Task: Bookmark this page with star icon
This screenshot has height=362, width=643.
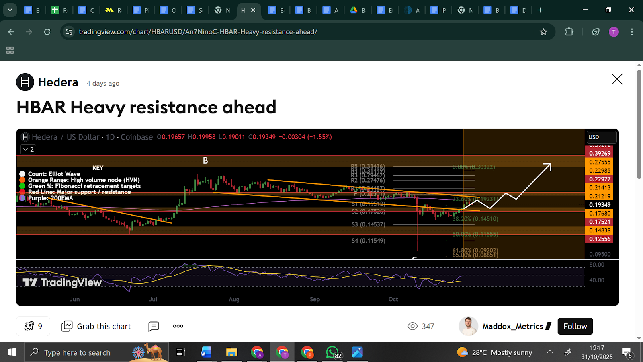Action: click(x=543, y=32)
